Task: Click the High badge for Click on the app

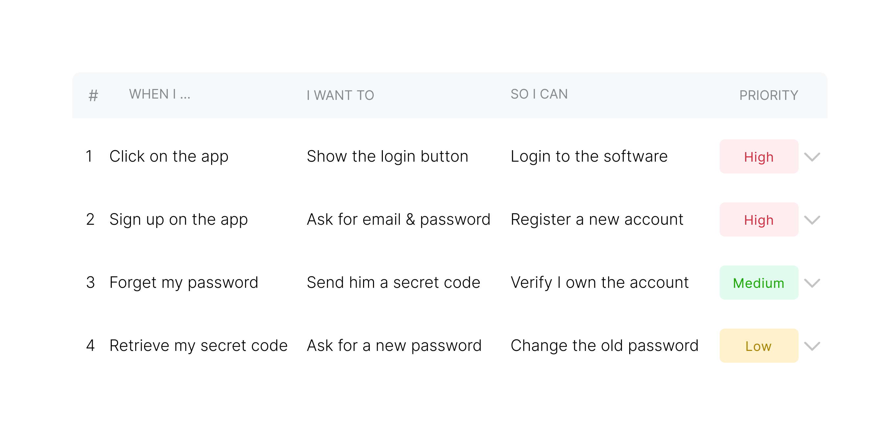Action: 758,157
